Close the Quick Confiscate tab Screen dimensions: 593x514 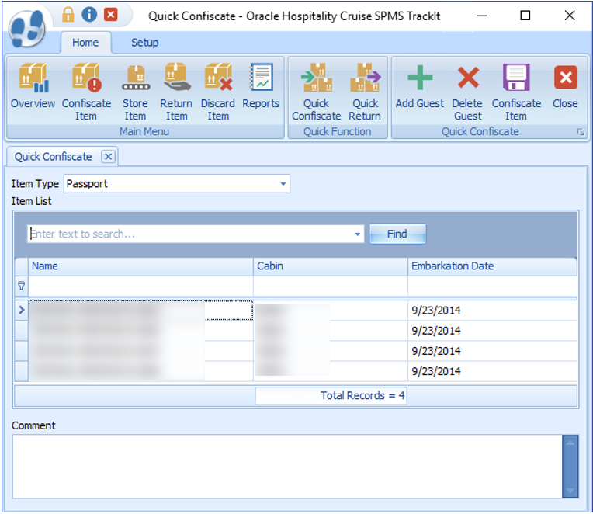click(108, 157)
